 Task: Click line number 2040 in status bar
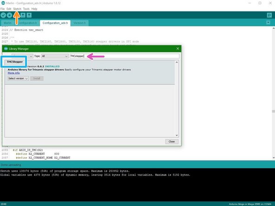[x=4, y=204]
